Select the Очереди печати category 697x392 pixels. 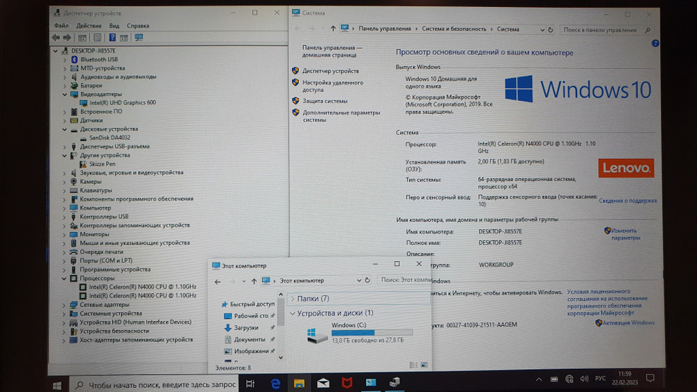coord(101,252)
